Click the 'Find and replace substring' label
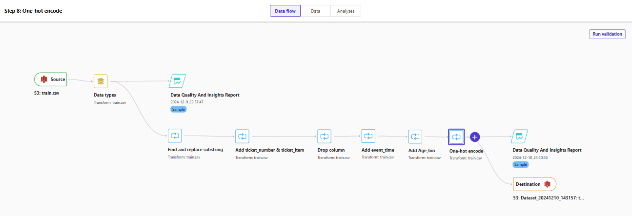This screenshot has width=632, height=216. click(195, 150)
